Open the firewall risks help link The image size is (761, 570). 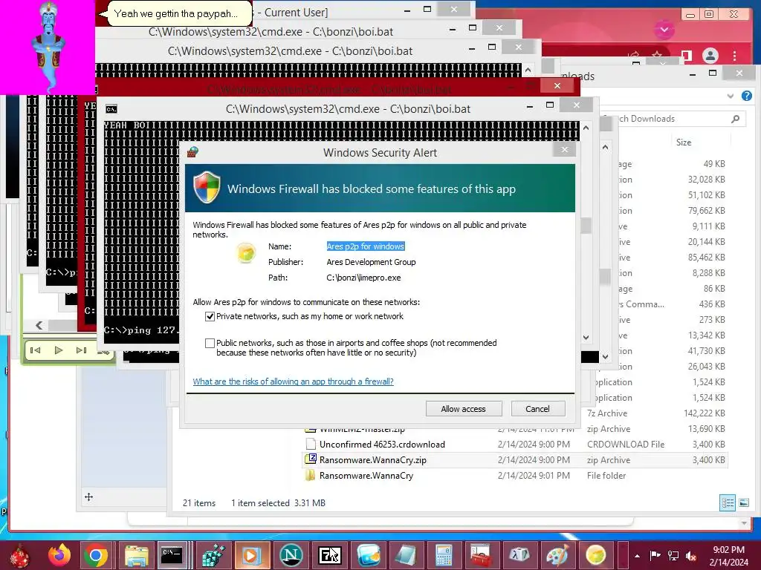tap(293, 381)
